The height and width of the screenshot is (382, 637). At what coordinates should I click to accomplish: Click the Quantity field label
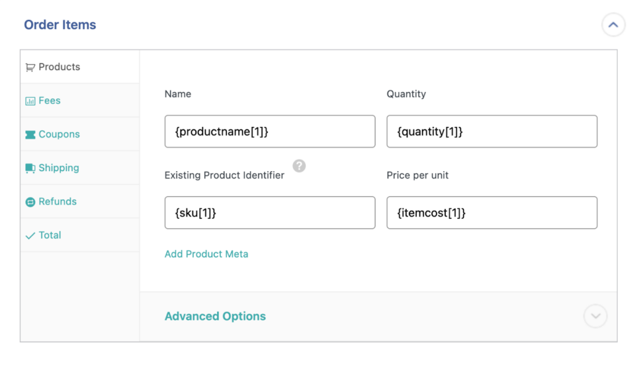click(406, 94)
